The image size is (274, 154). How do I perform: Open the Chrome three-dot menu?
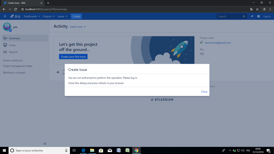click(x=270, y=9)
